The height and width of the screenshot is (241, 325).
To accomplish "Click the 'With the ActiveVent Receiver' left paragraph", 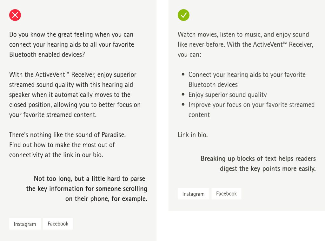I will (x=75, y=94).
